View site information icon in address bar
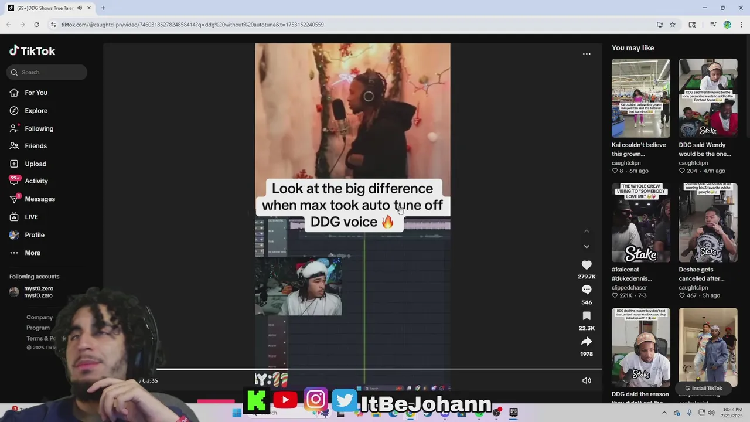This screenshot has height=422, width=750. tap(53, 25)
